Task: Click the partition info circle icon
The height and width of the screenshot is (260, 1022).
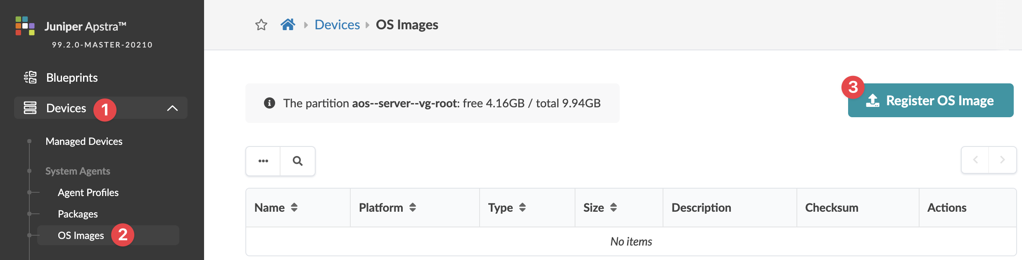Action: [269, 103]
